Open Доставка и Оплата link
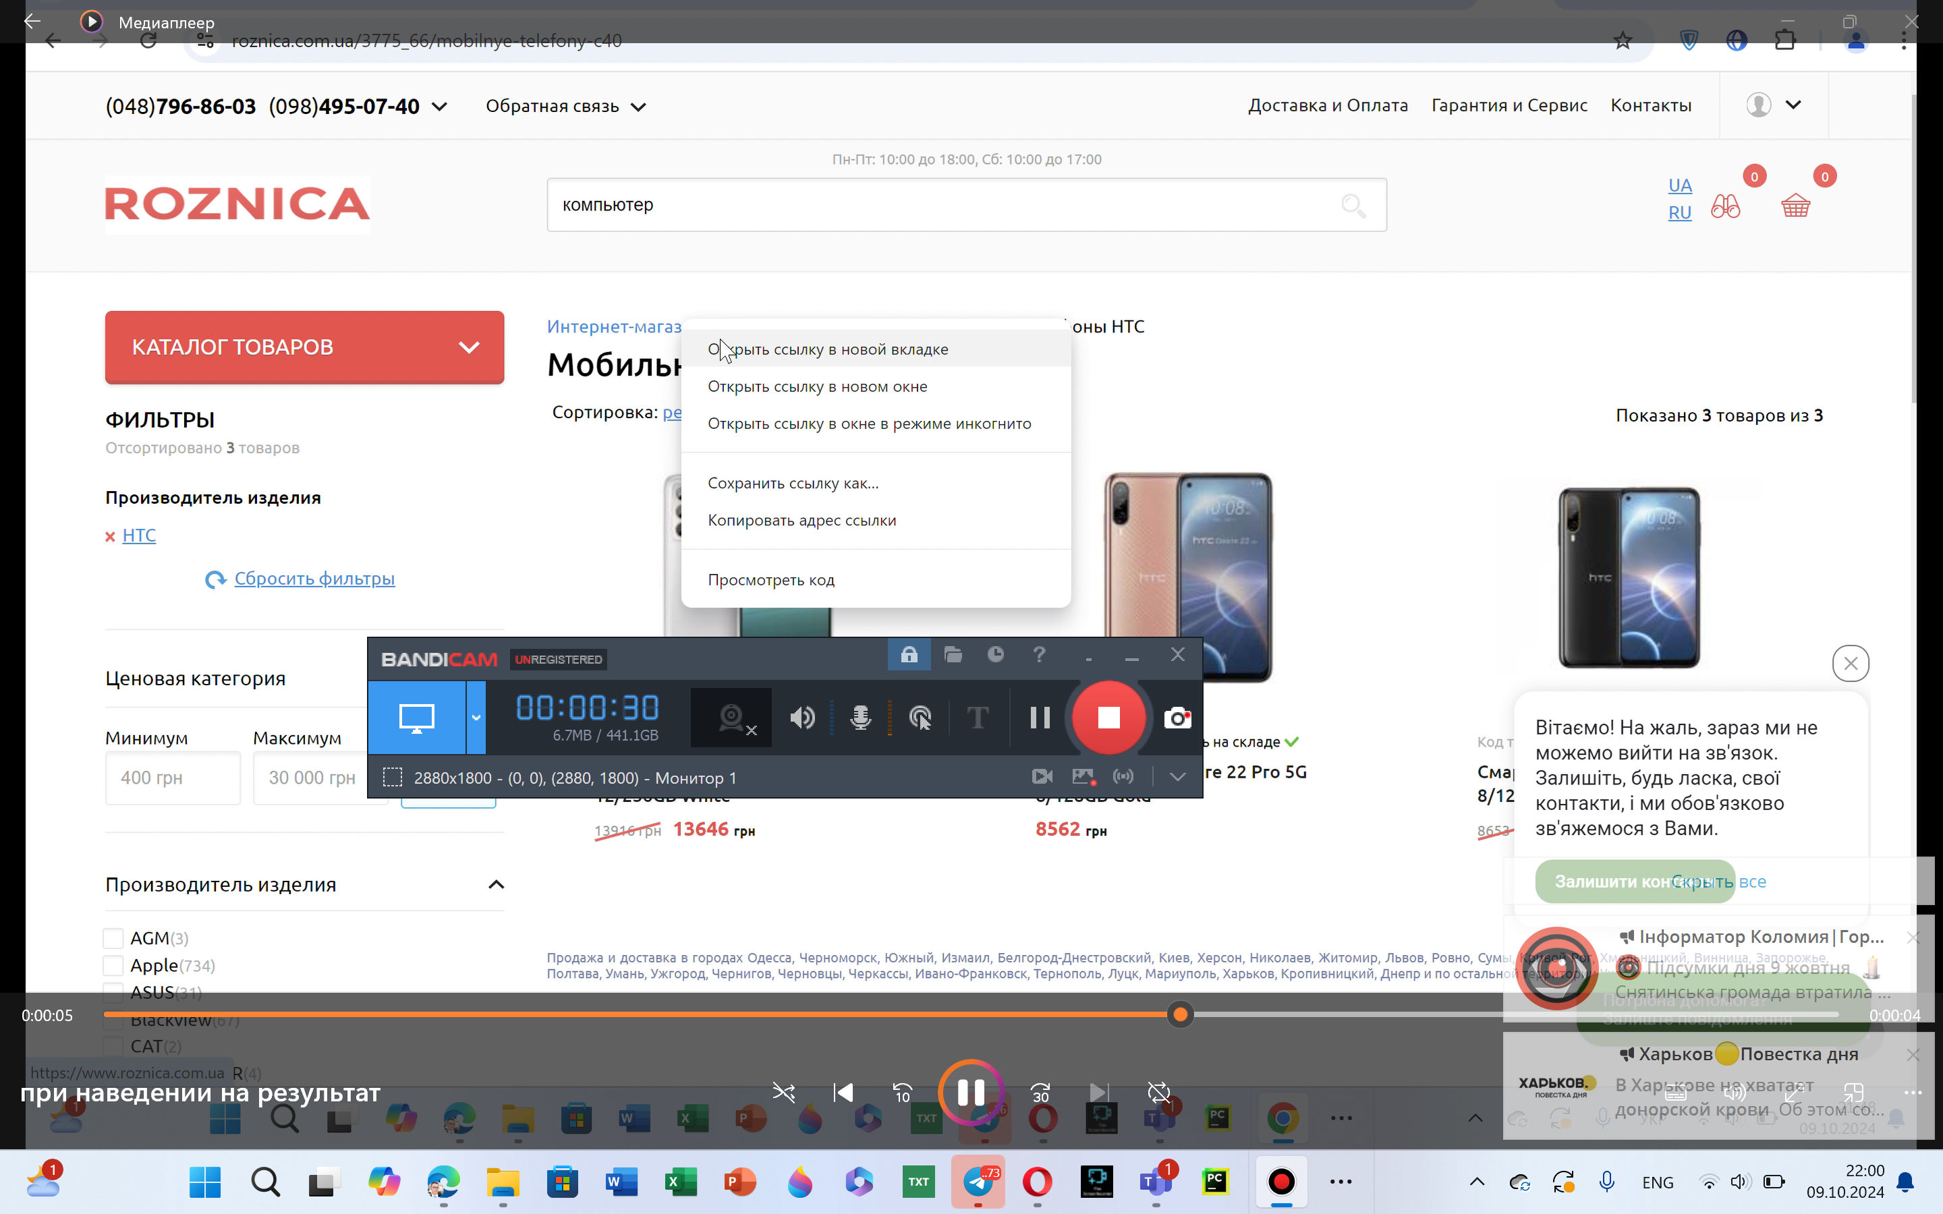Viewport: 1943px width, 1214px height. click(x=1327, y=105)
